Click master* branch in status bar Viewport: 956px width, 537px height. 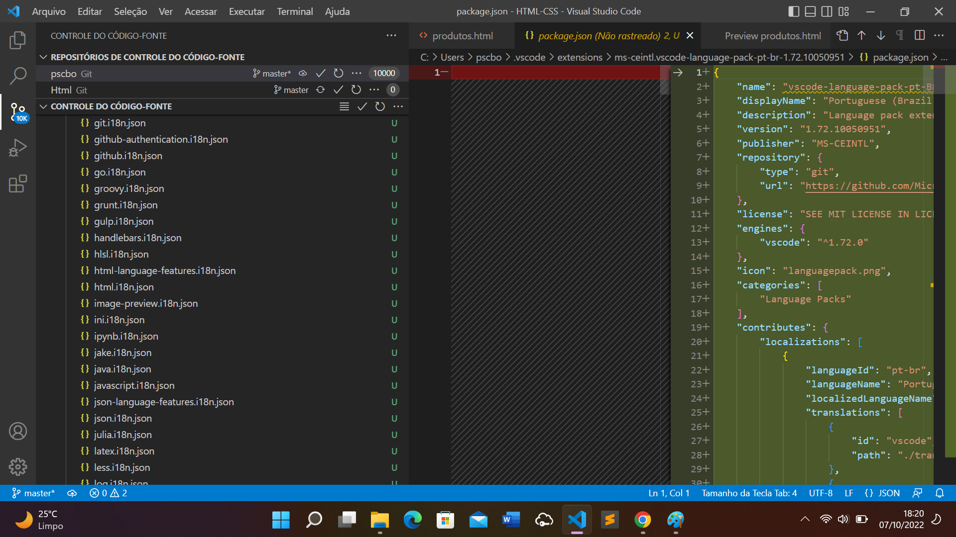pos(33,493)
